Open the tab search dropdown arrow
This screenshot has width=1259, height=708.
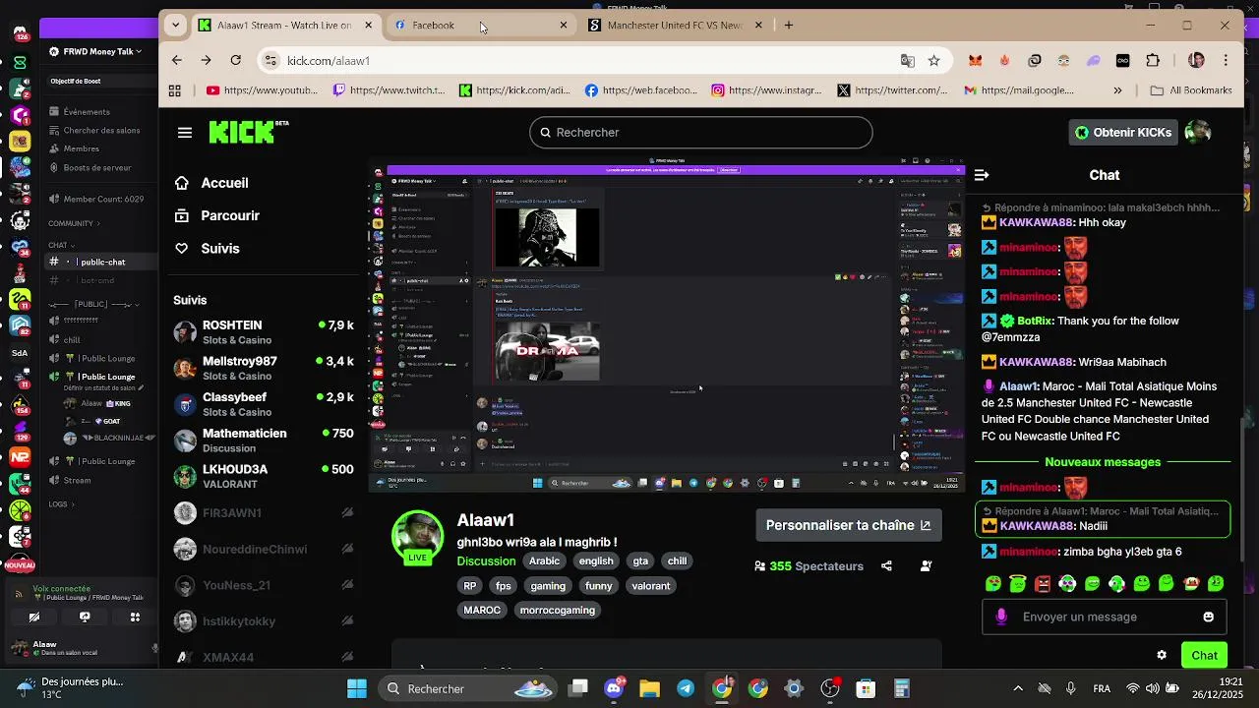(x=175, y=26)
